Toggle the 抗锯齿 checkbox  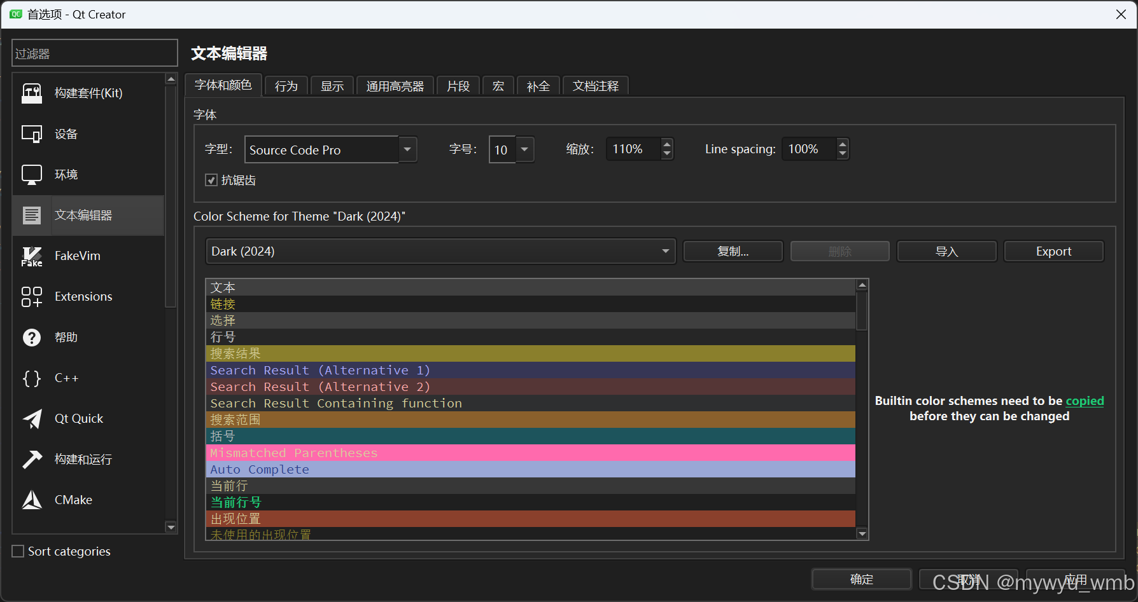[x=211, y=180]
